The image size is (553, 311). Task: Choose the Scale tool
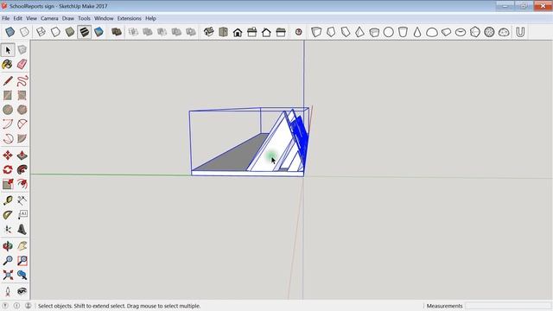pos(8,184)
